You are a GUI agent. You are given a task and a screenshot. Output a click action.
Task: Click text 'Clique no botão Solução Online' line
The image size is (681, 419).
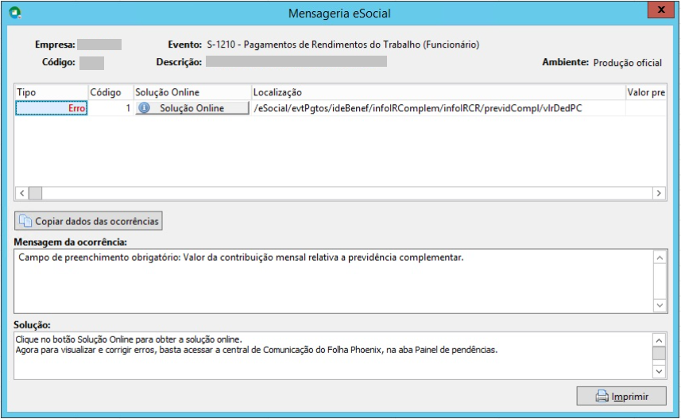point(129,339)
